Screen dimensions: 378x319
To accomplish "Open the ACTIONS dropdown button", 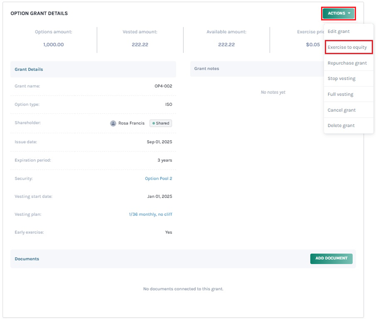I will [x=338, y=14].
